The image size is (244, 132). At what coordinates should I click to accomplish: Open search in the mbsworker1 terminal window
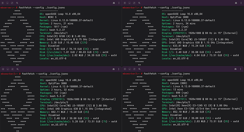point(139,3)
